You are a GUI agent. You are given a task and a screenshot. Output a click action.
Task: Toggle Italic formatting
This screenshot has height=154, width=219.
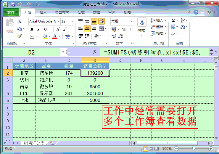pyautogui.click(x=38, y=29)
